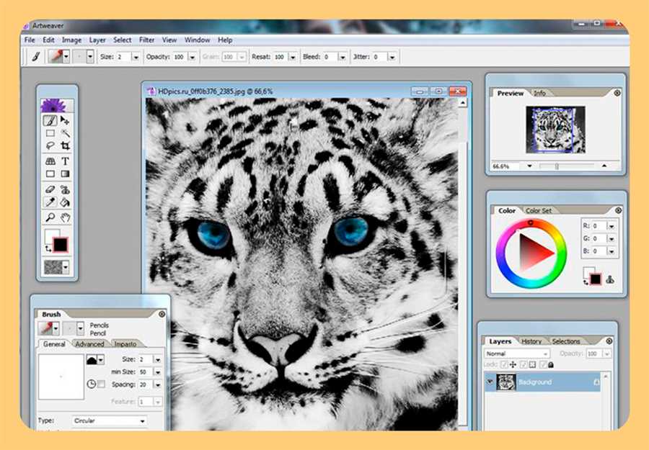Image resolution: width=649 pixels, height=450 pixels.
Task: Open the Jitter dropdown in options bar
Action: point(392,57)
